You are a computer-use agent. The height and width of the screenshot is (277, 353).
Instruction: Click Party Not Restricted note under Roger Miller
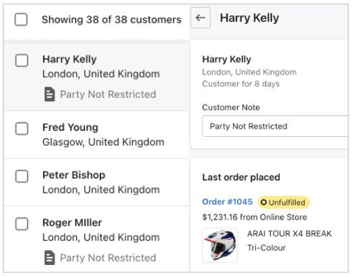(108, 257)
